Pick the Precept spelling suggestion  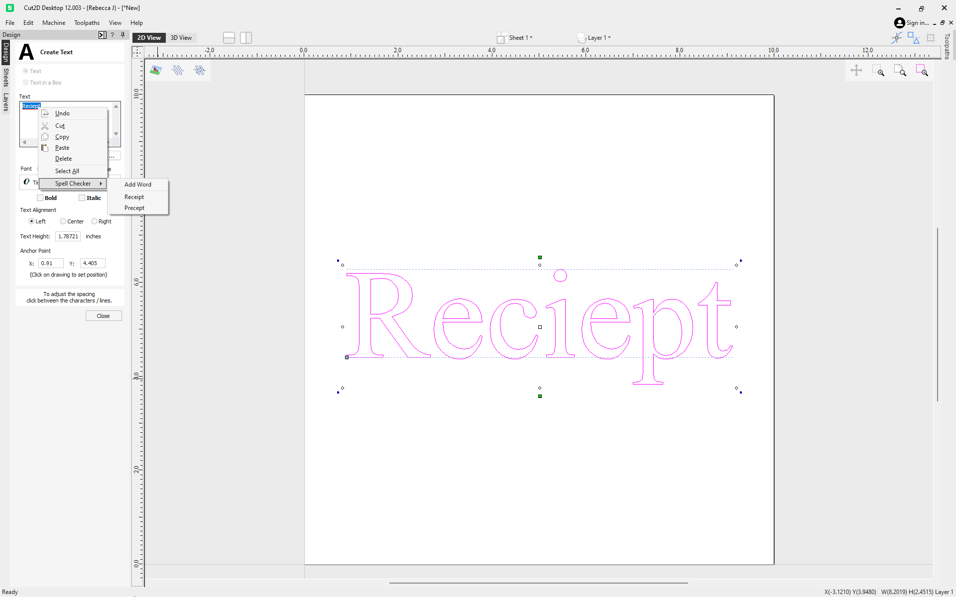tap(138, 208)
